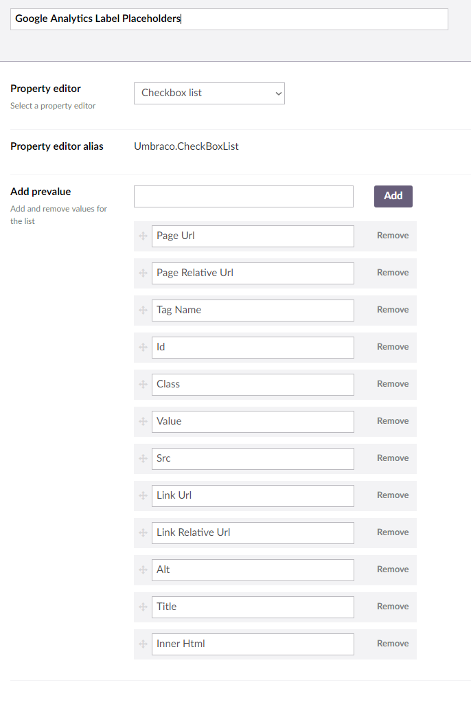471x711 pixels.
Task: Remove the Inner Html prevalue
Action: point(392,644)
